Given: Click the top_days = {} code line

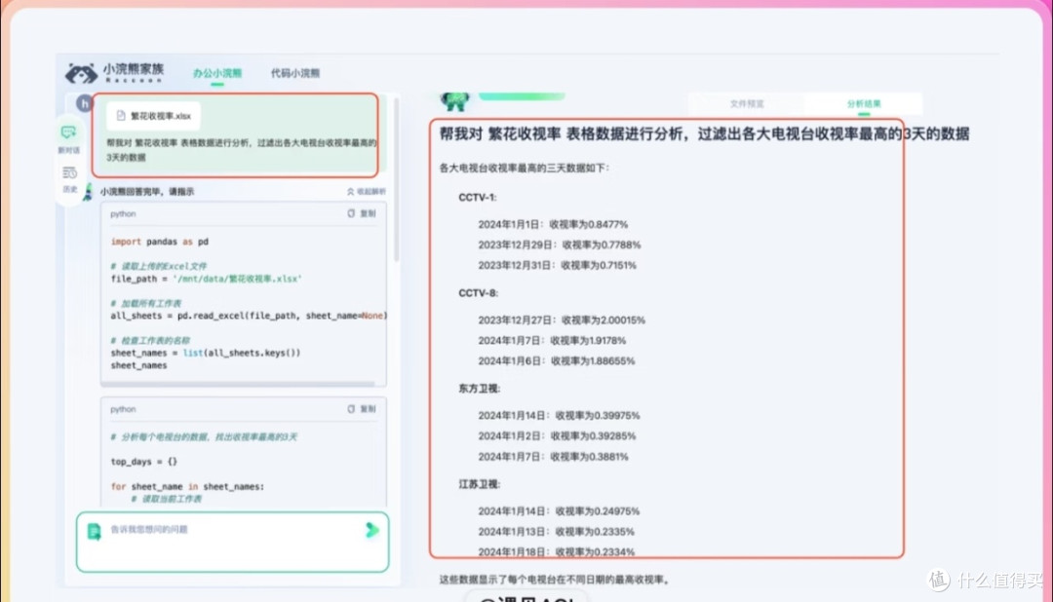Looking at the screenshot, I should pos(143,462).
